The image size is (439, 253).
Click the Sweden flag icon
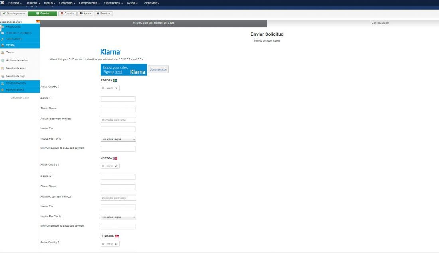pos(115,80)
